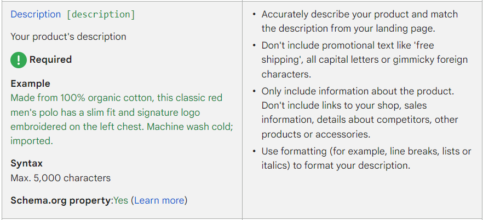Click the green example description text
The image size is (483, 220).
pyautogui.click(x=122, y=120)
